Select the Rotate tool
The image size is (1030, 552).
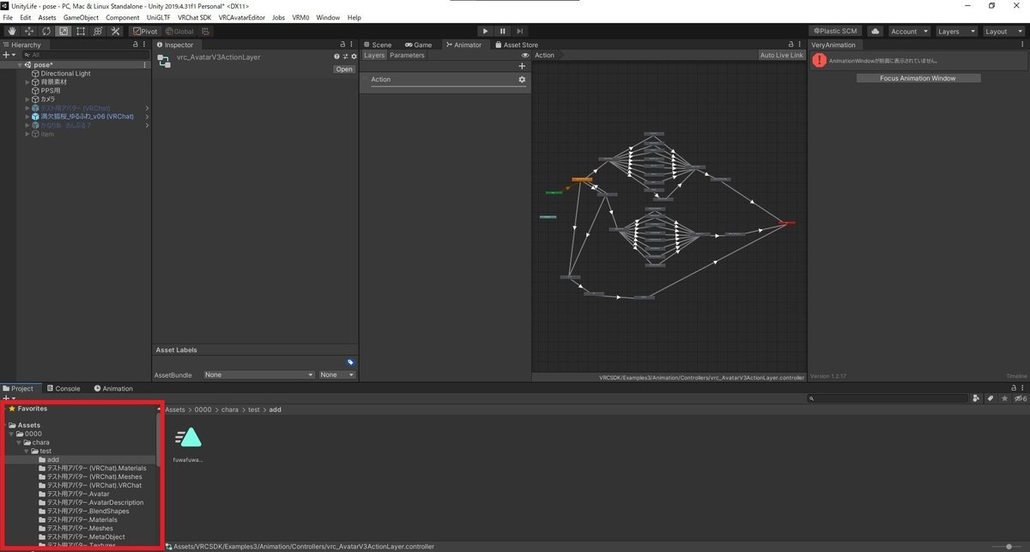pos(46,31)
